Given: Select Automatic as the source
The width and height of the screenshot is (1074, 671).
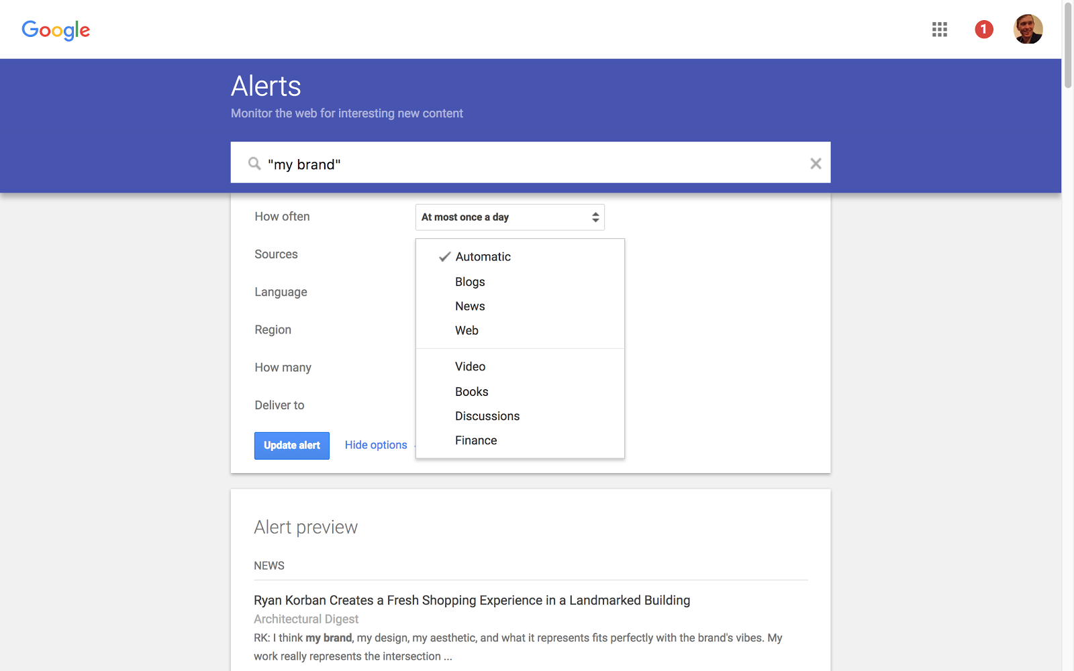Looking at the screenshot, I should (483, 256).
